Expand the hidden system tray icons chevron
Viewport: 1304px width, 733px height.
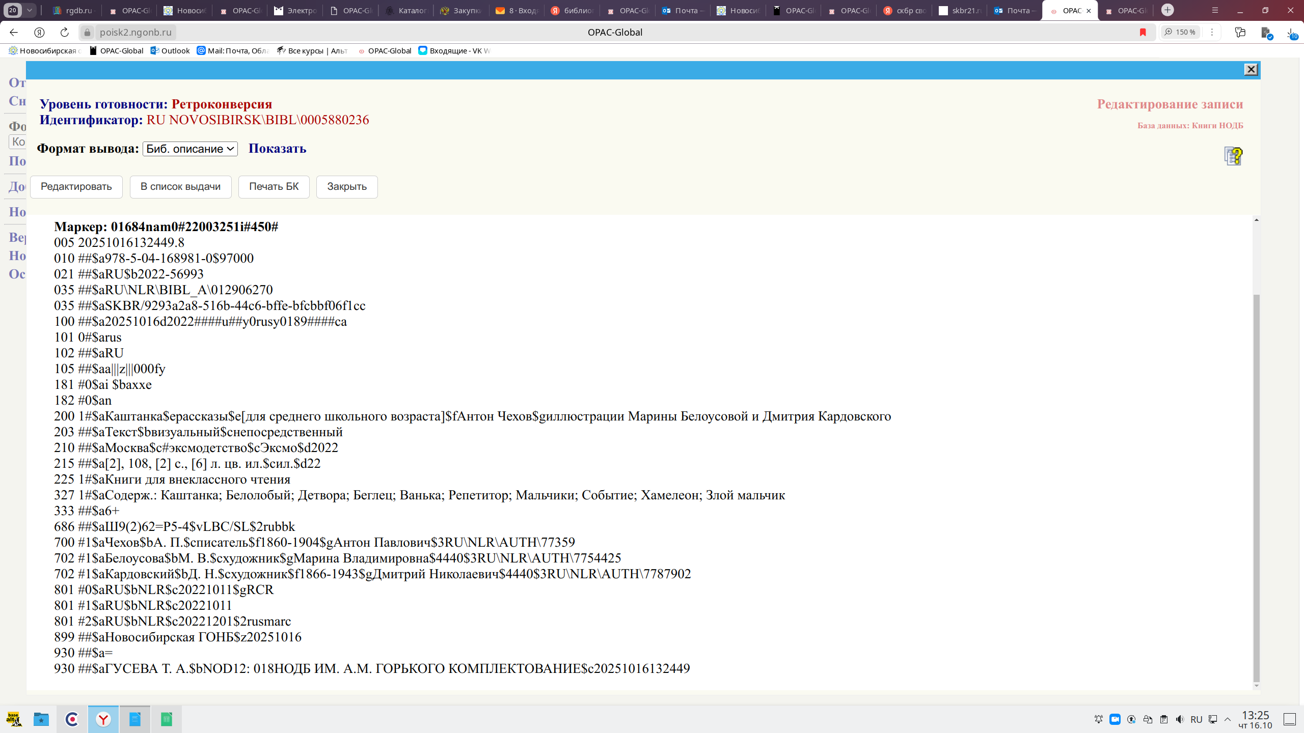coord(1228,719)
